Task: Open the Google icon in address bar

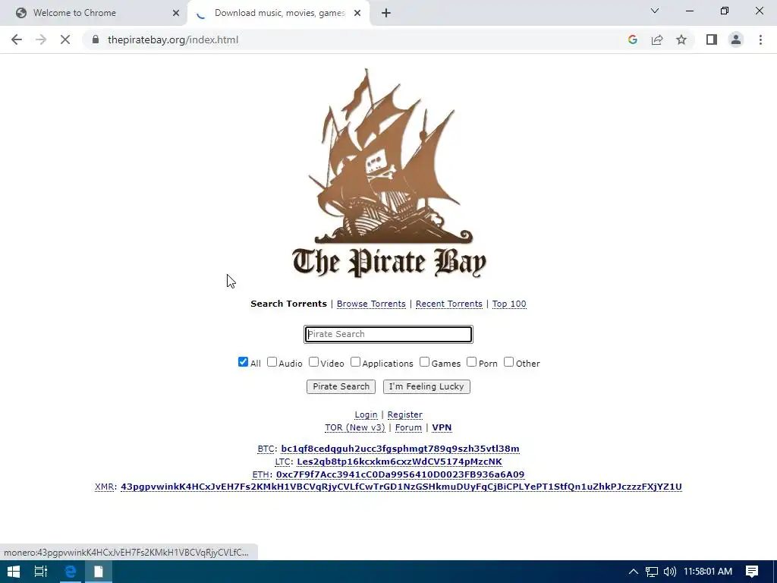Action: [x=632, y=39]
